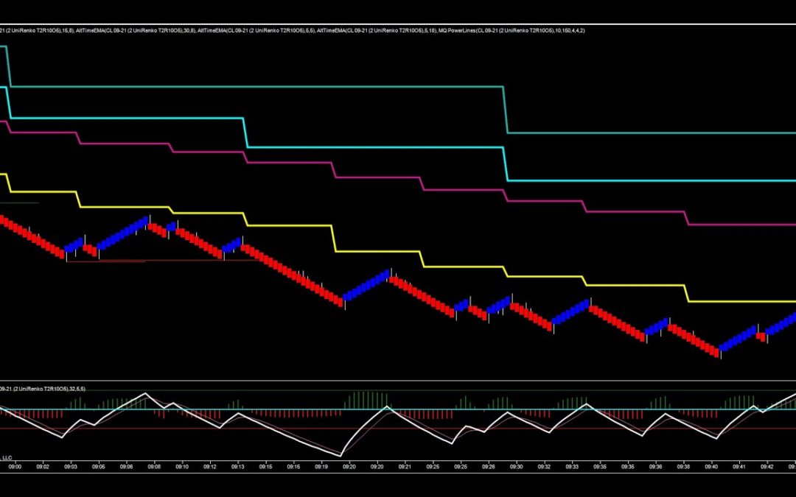Select the 09:40 time axis label

coord(711,466)
